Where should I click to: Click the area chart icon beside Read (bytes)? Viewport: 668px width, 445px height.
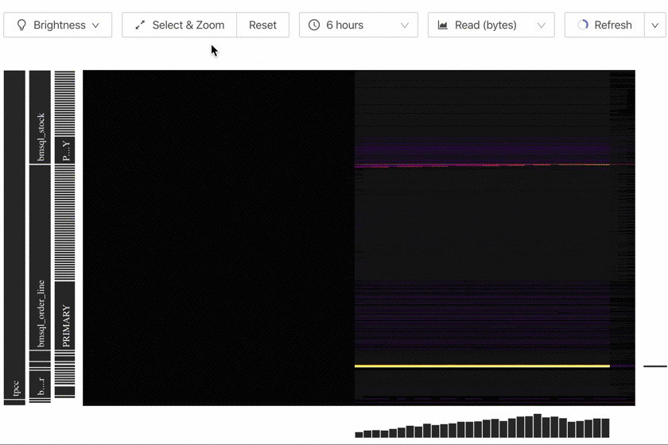coord(443,25)
